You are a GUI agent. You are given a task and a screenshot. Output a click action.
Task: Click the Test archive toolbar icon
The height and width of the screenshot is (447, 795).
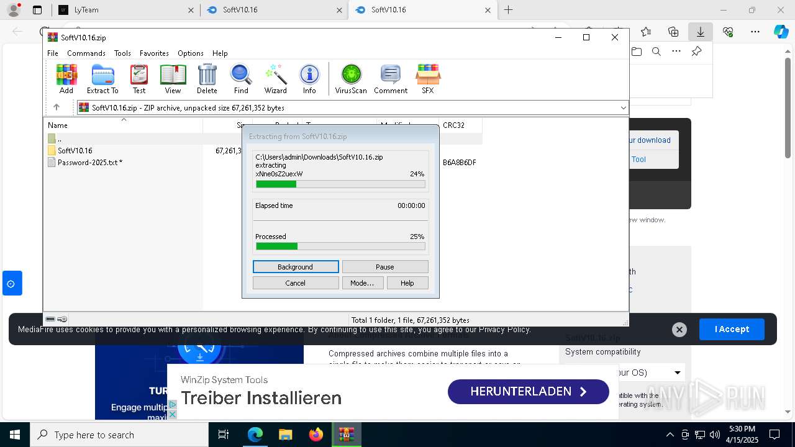point(139,79)
